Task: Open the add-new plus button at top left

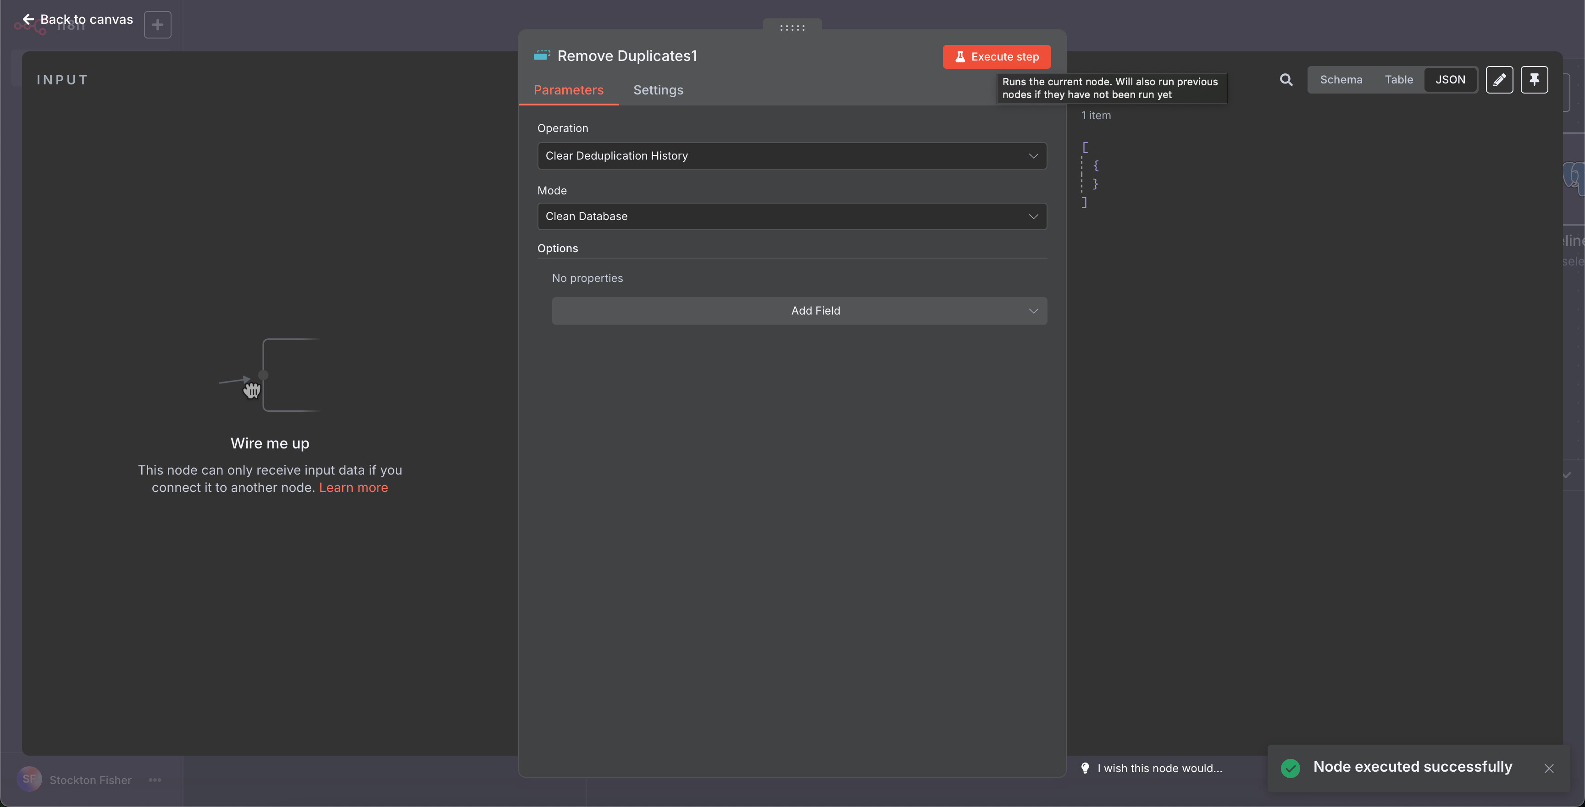Action: pos(157,25)
